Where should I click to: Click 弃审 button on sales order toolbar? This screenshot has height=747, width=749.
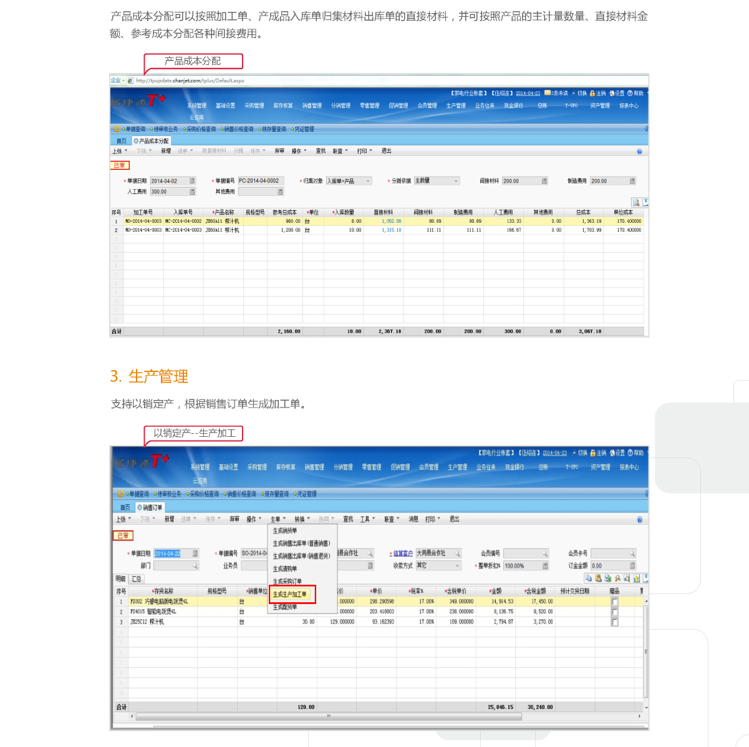[x=234, y=519]
